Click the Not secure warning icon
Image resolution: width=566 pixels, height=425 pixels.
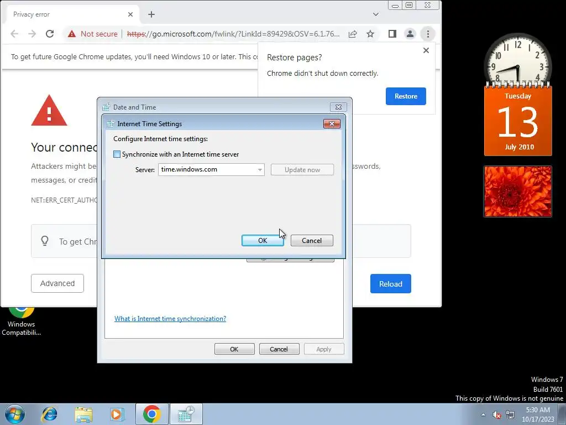72,34
